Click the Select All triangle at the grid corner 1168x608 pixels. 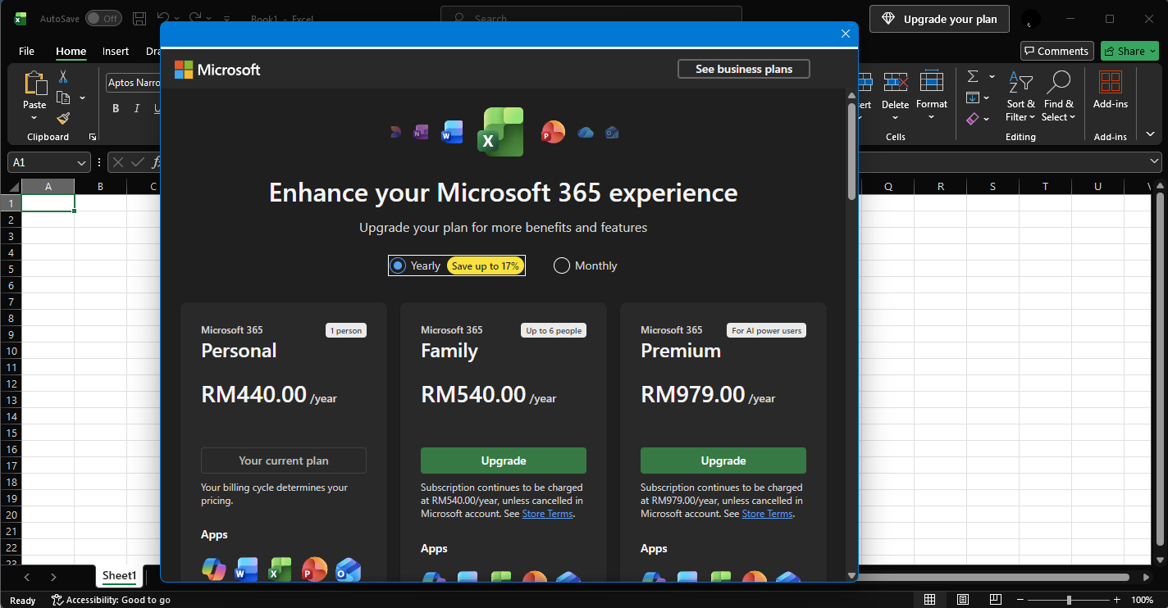click(14, 187)
